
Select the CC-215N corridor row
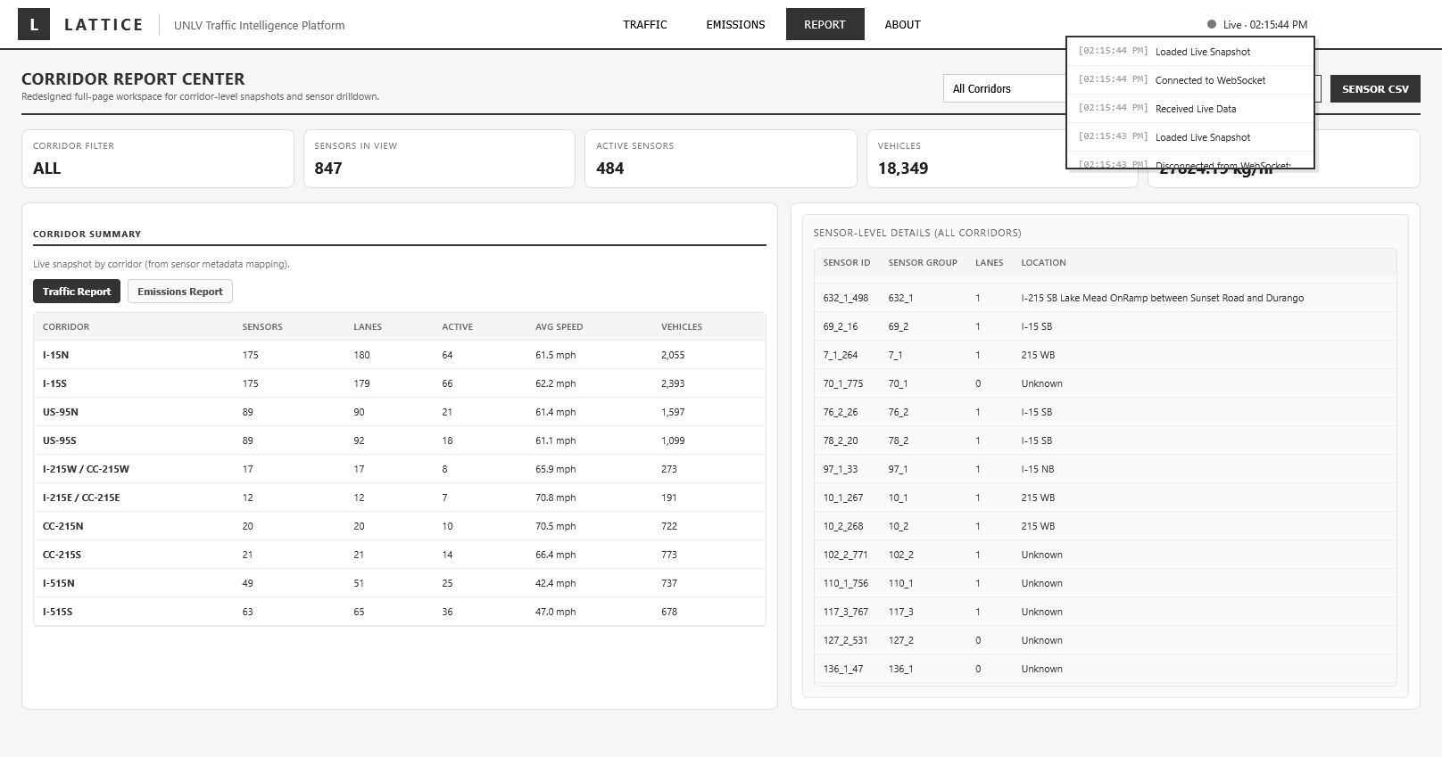pos(399,526)
